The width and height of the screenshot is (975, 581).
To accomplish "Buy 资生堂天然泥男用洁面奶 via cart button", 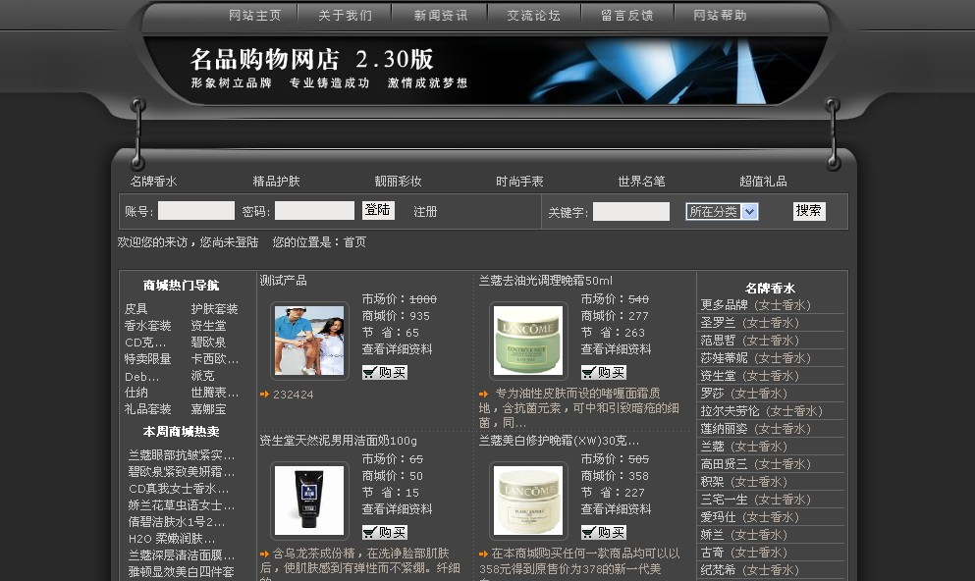I will [385, 532].
